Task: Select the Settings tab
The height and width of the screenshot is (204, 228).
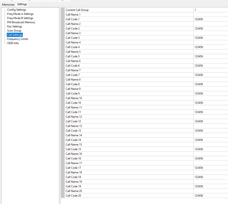Action: pos(22,4)
